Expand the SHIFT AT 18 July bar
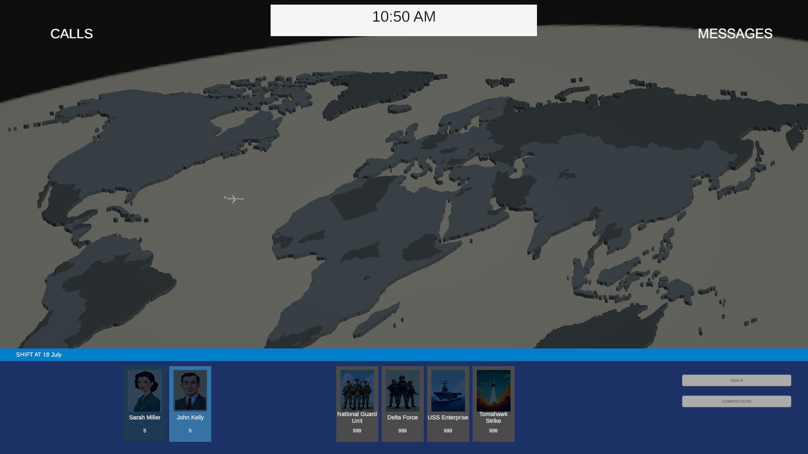Image resolution: width=808 pixels, height=454 pixels. click(x=39, y=354)
